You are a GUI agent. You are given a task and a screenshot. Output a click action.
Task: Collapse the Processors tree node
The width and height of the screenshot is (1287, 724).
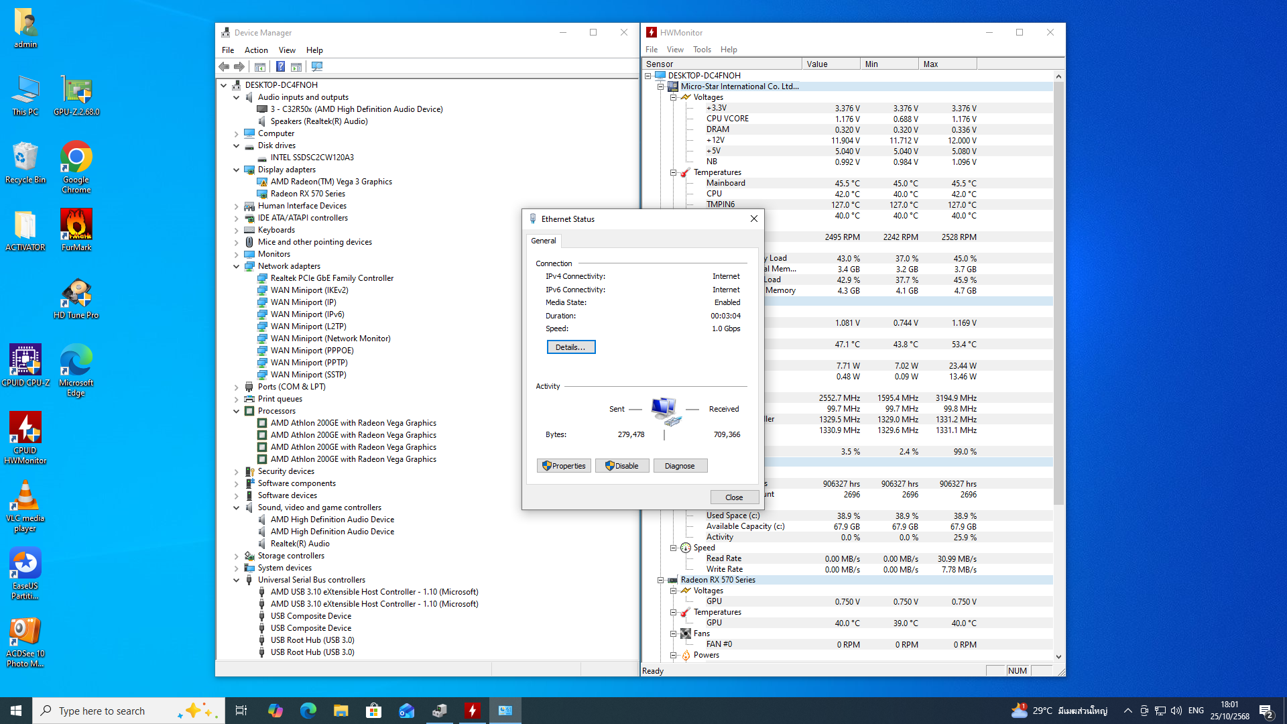point(237,411)
